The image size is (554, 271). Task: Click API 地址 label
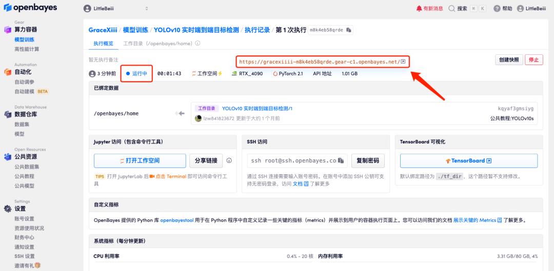tap(322, 74)
